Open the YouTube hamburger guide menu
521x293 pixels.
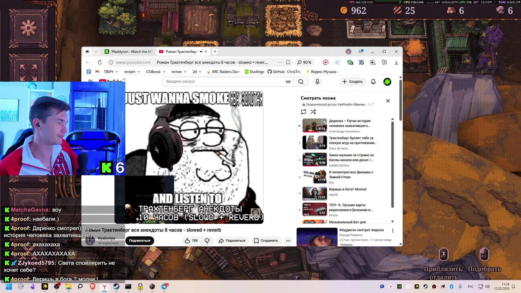[90, 81]
